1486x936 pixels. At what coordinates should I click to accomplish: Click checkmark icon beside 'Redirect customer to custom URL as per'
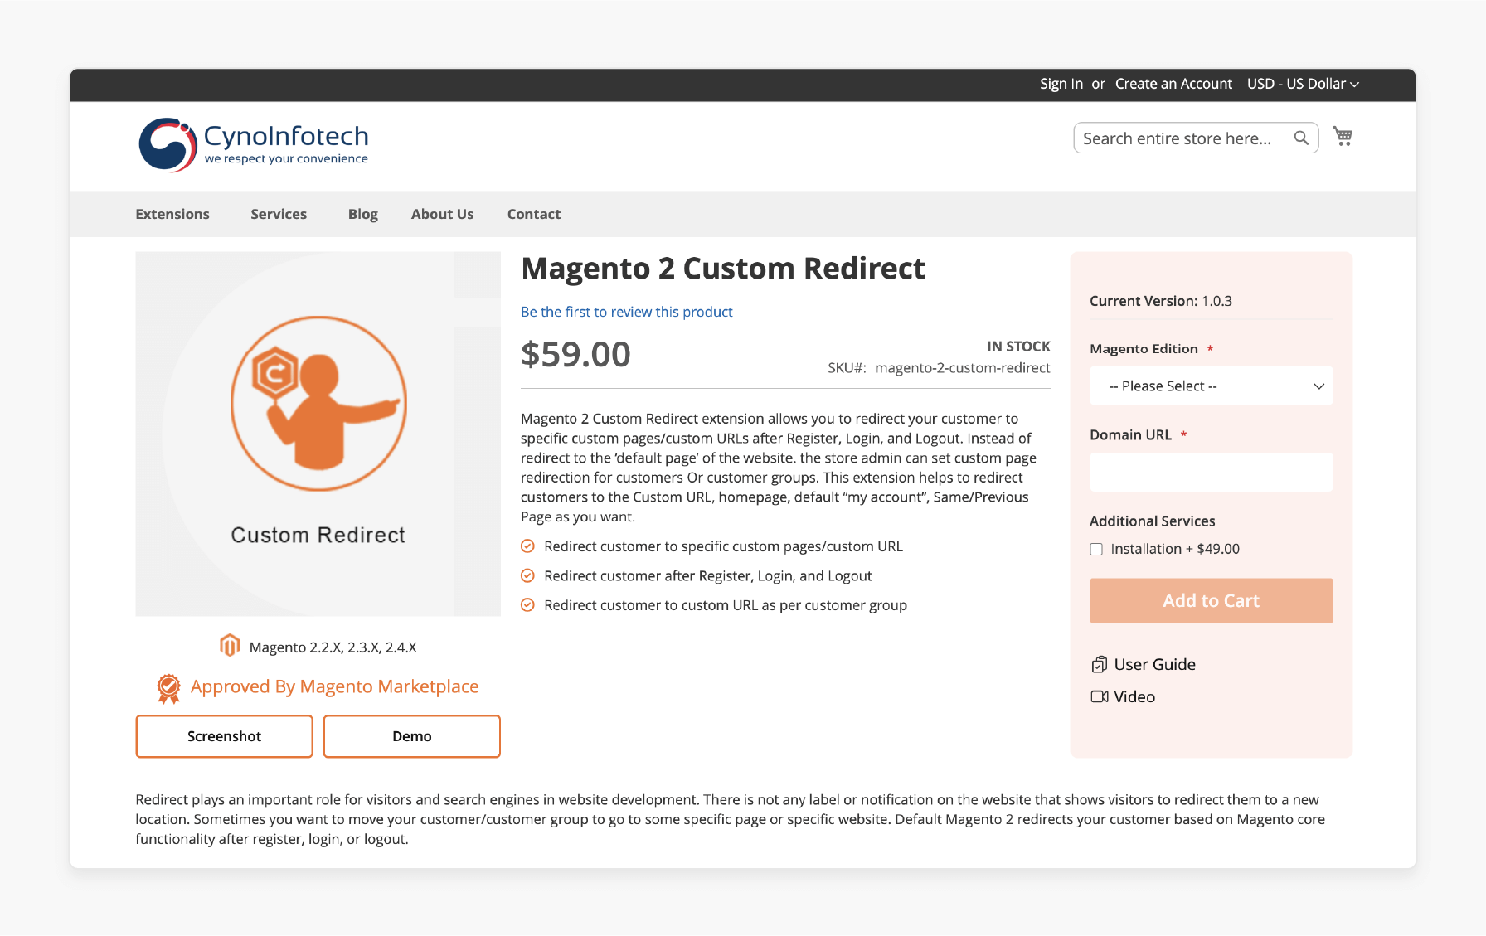pos(527,604)
